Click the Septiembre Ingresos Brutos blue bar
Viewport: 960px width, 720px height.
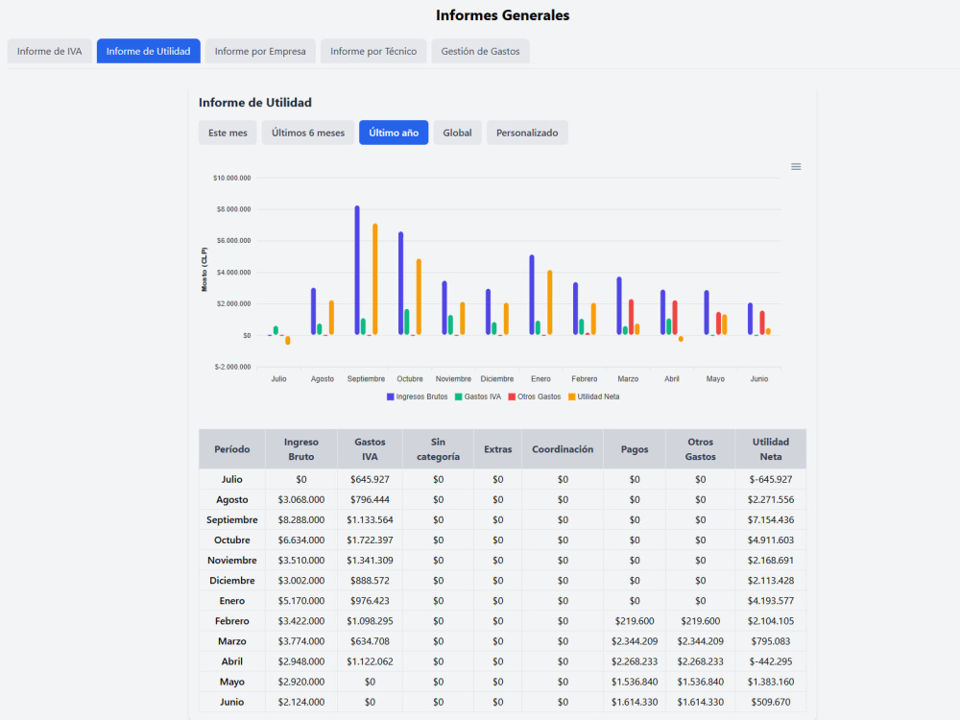[357, 270]
